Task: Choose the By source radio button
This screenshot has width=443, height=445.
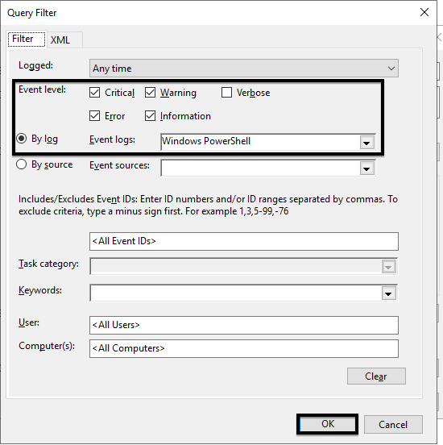Action: pos(22,164)
